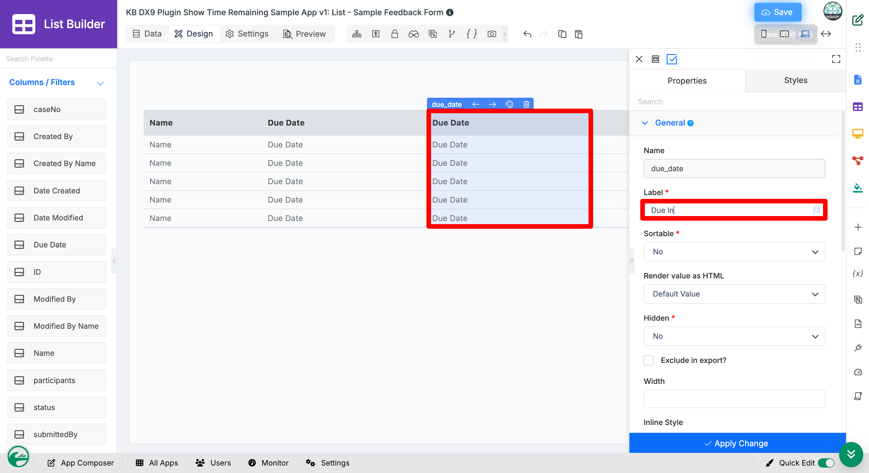Open the Render value as HTML dropdown

pos(734,294)
